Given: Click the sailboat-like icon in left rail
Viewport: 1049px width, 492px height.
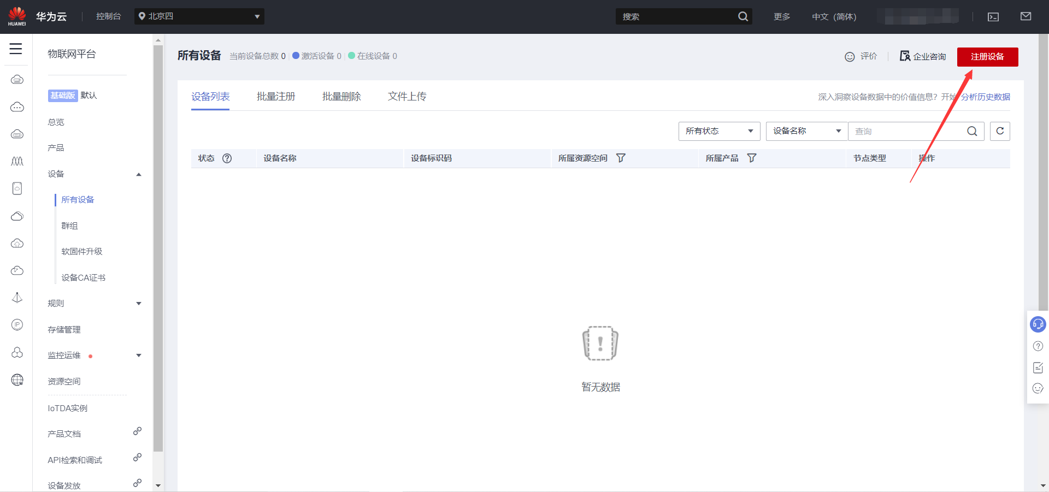Looking at the screenshot, I should 17,298.
